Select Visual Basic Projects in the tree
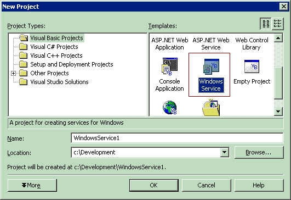 (x=56, y=38)
